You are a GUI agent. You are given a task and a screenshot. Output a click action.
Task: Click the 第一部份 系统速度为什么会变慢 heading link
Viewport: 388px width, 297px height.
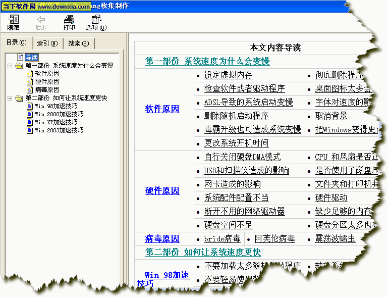coord(207,62)
